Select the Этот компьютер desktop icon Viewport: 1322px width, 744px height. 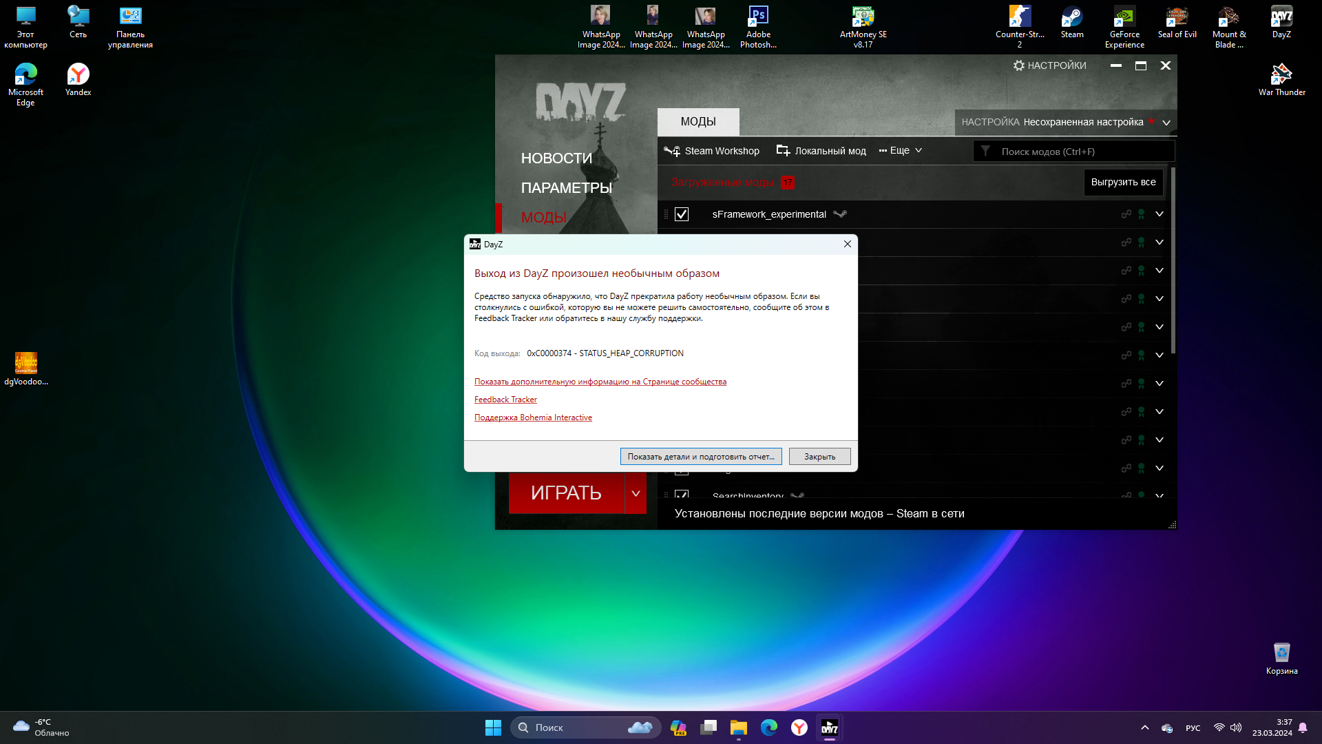coord(25,27)
